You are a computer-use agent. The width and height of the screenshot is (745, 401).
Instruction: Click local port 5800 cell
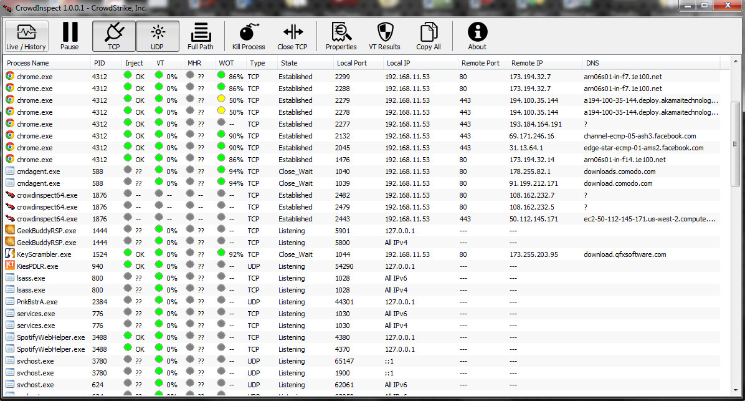(342, 243)
